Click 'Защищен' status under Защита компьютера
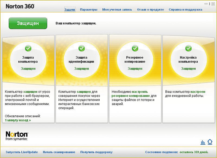Viewport: 217px width, 158px height. [x=28, y=68]
